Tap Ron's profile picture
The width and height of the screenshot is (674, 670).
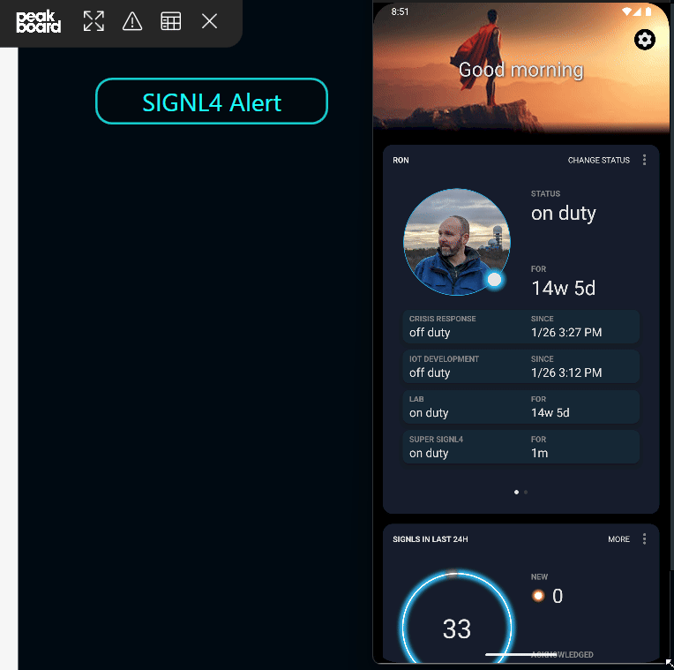coord(456,242)
